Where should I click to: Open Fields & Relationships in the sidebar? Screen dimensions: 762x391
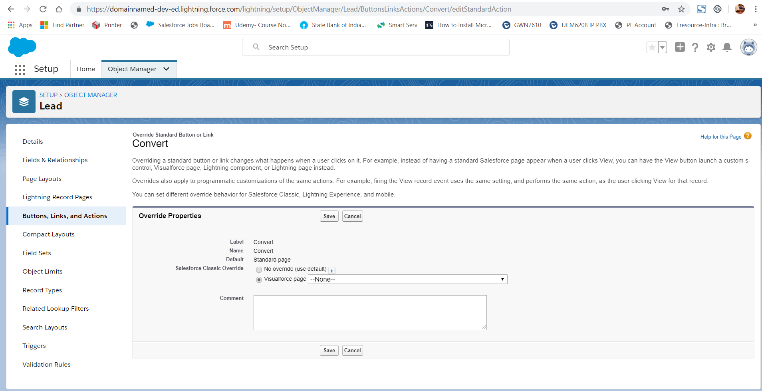coord(55,160)
